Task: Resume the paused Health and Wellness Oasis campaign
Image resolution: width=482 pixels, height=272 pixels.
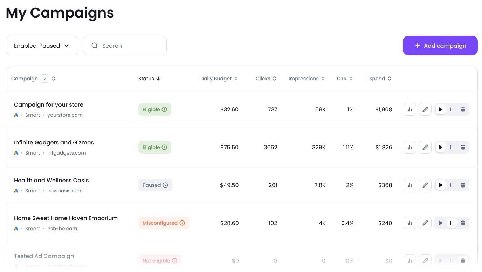Action: (x=441, y=185)
